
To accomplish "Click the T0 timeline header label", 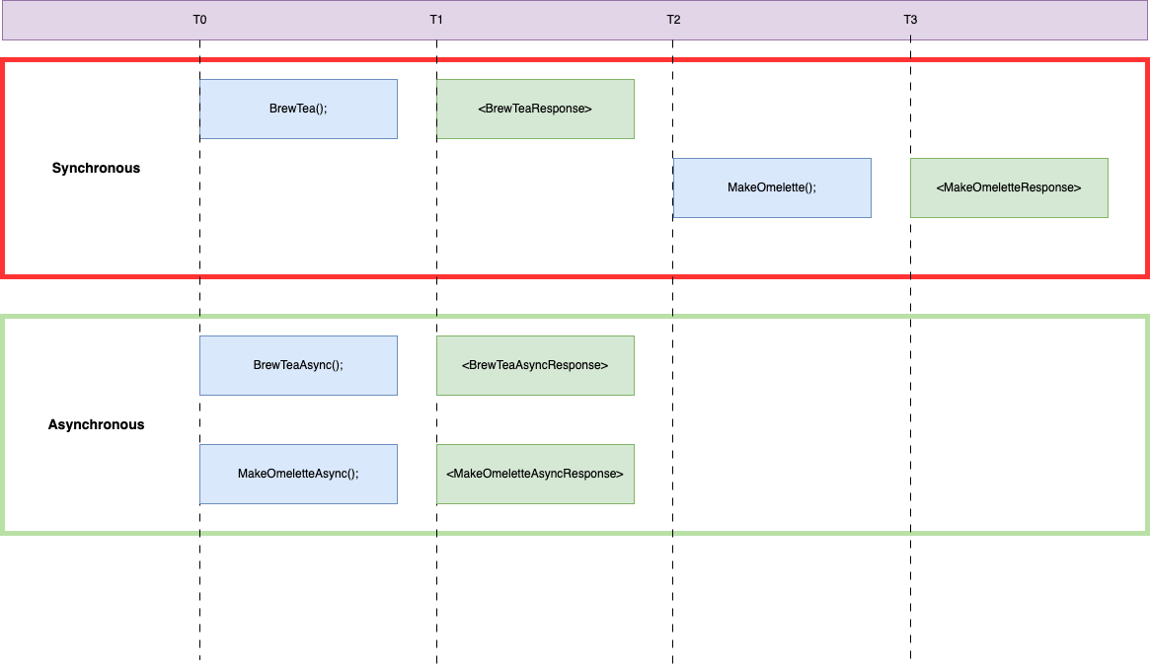I will (199, 20).
